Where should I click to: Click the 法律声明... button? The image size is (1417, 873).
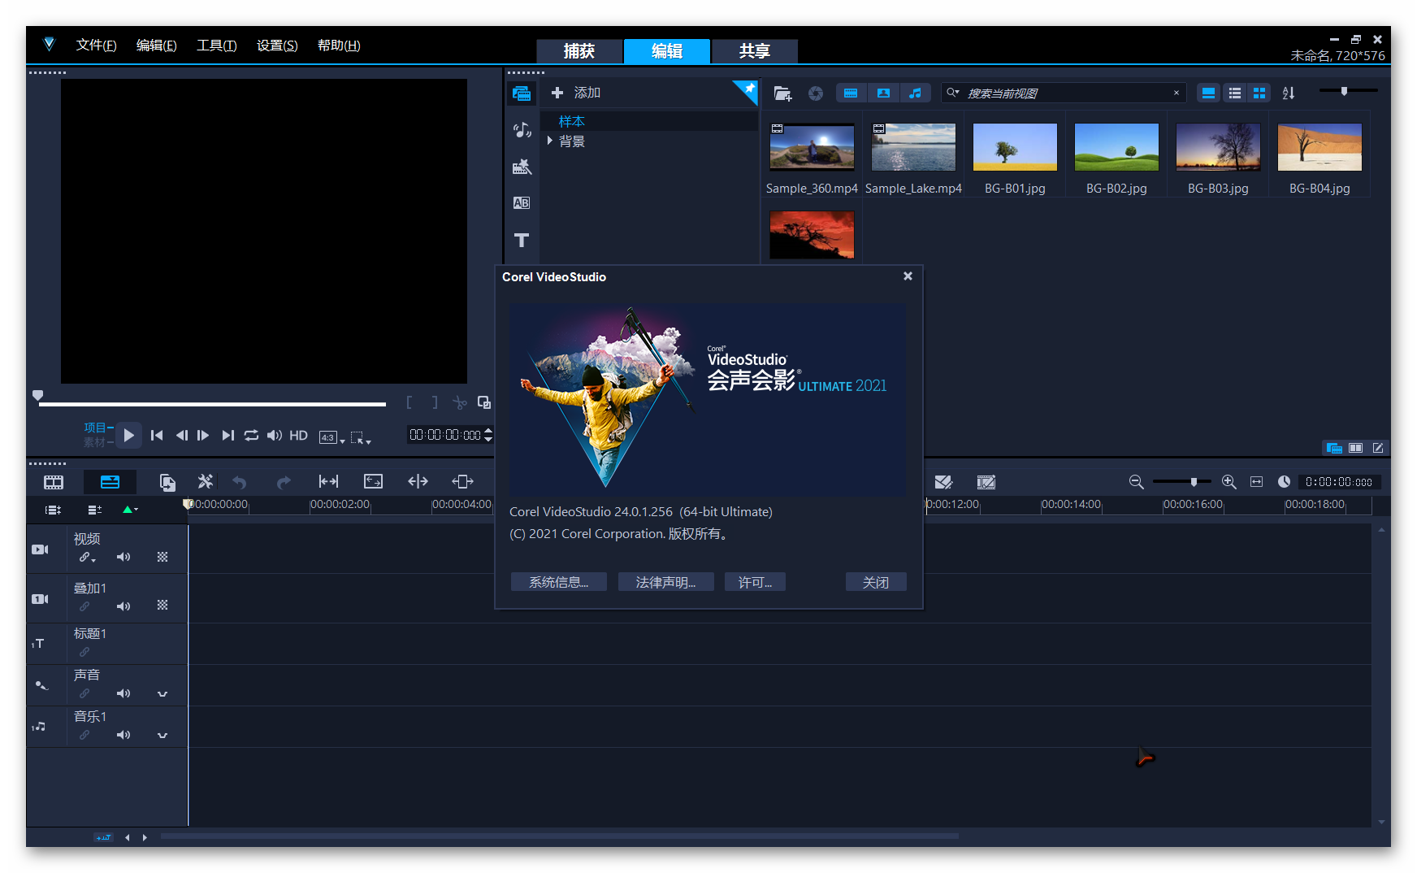coord(665,582)
